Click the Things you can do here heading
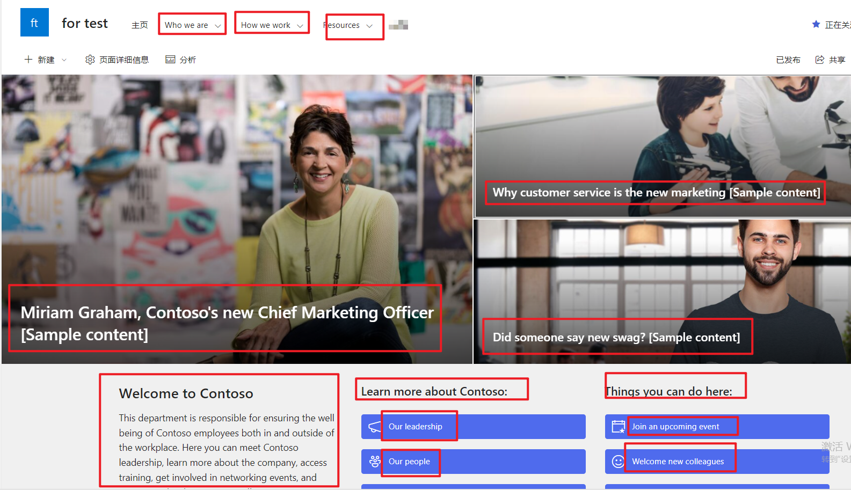 click(x=668, y=391)
